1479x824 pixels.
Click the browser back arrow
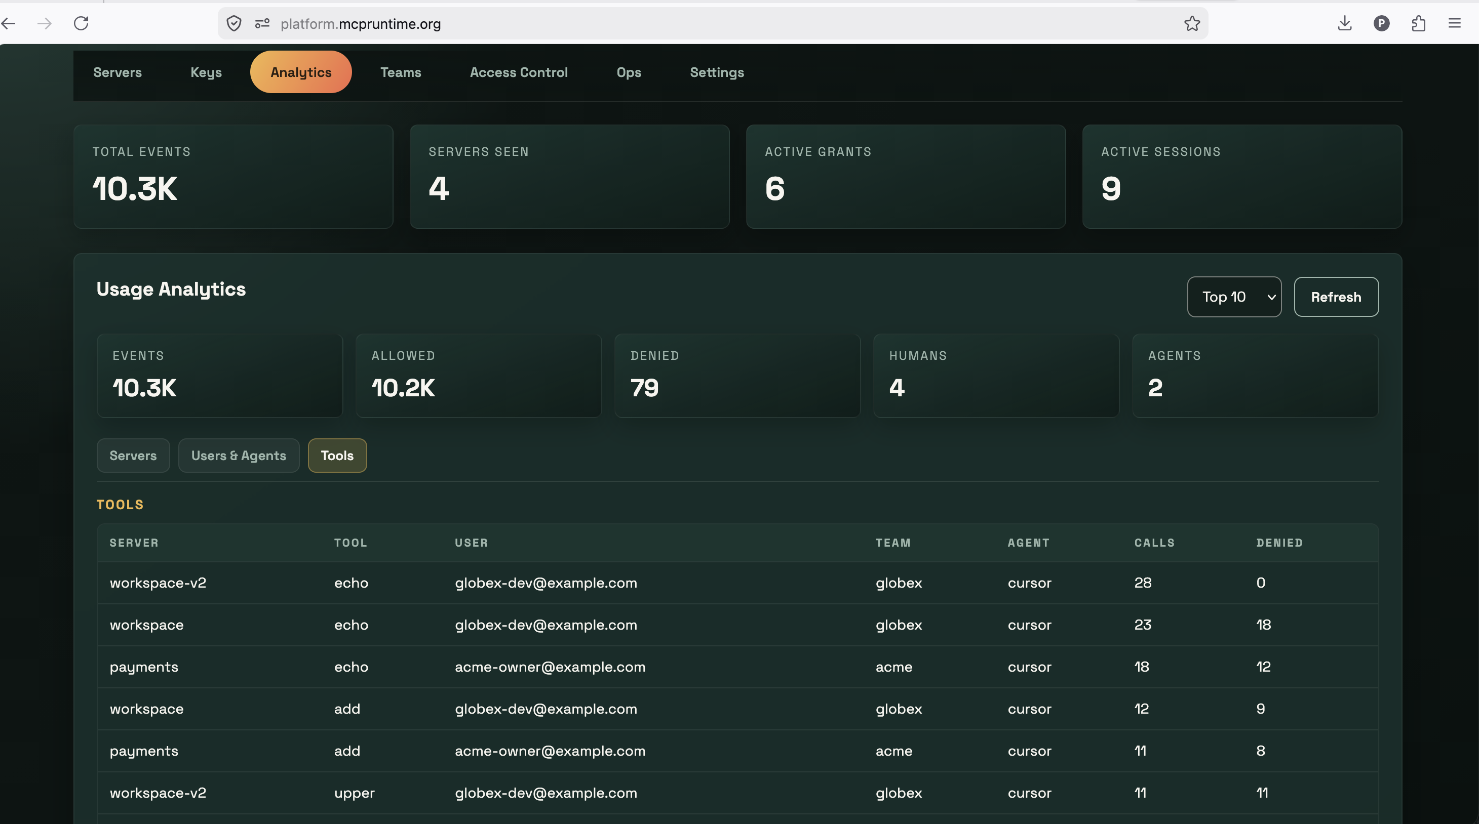tap(8, 23)
